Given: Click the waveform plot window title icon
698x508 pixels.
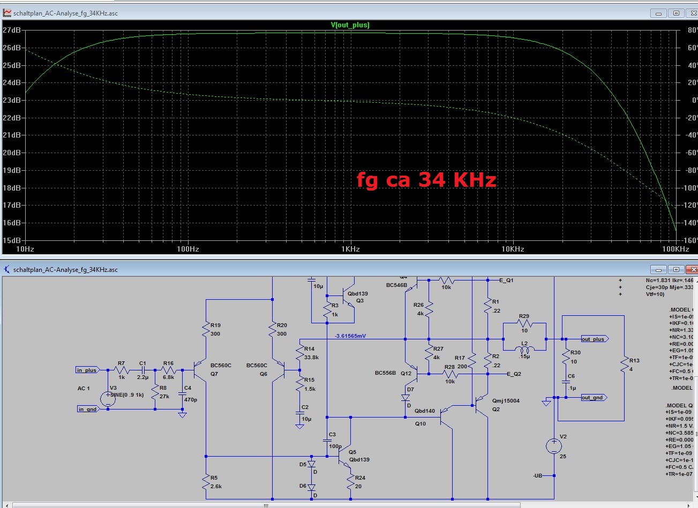Looking at the screenshot, I should (7, 13).
